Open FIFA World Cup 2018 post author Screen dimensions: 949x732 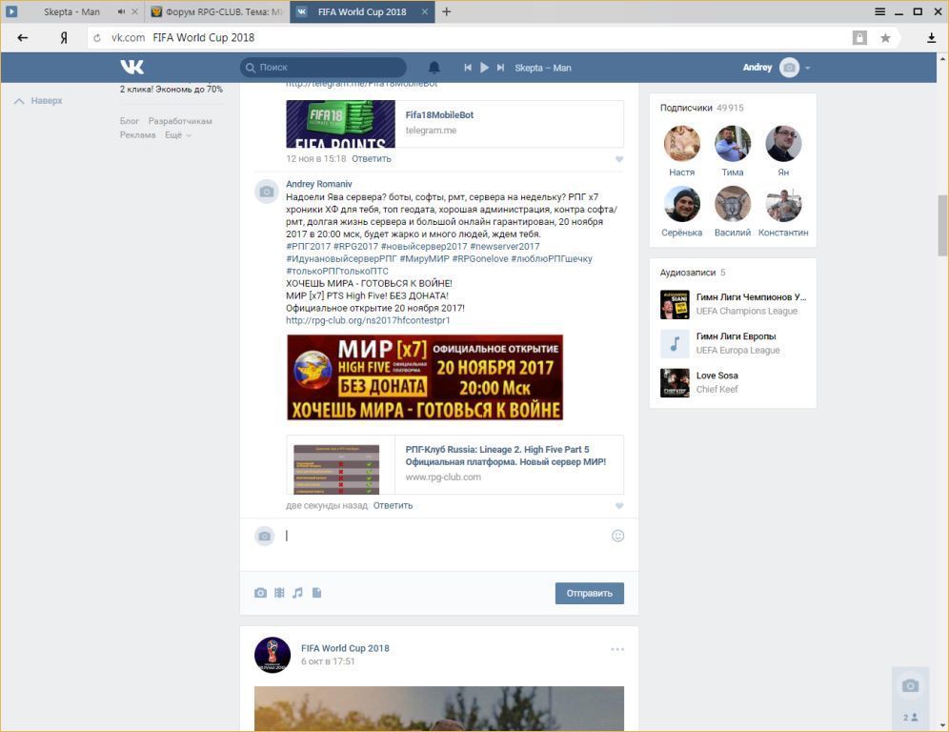345,648
